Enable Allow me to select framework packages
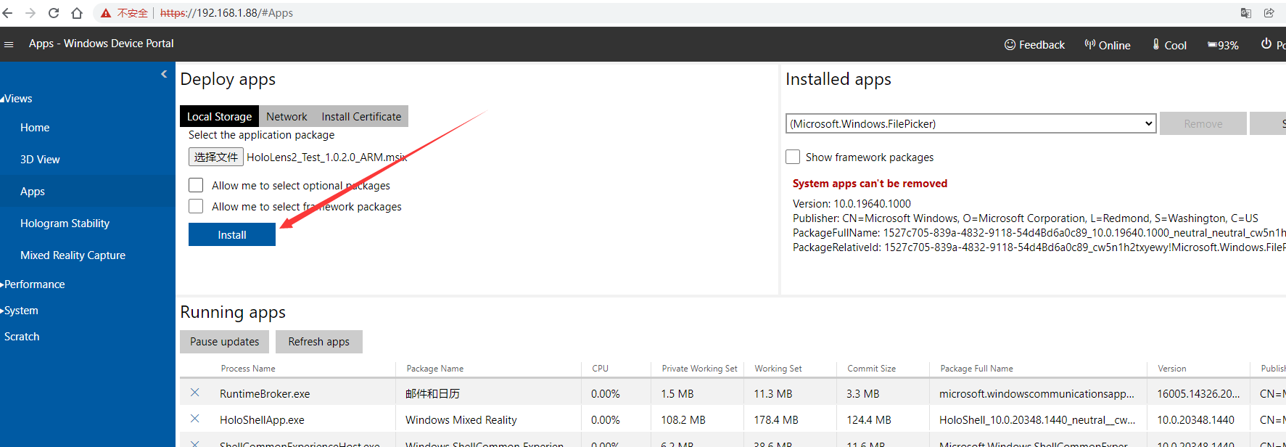The image size is (1286, 447). [196, 206]
